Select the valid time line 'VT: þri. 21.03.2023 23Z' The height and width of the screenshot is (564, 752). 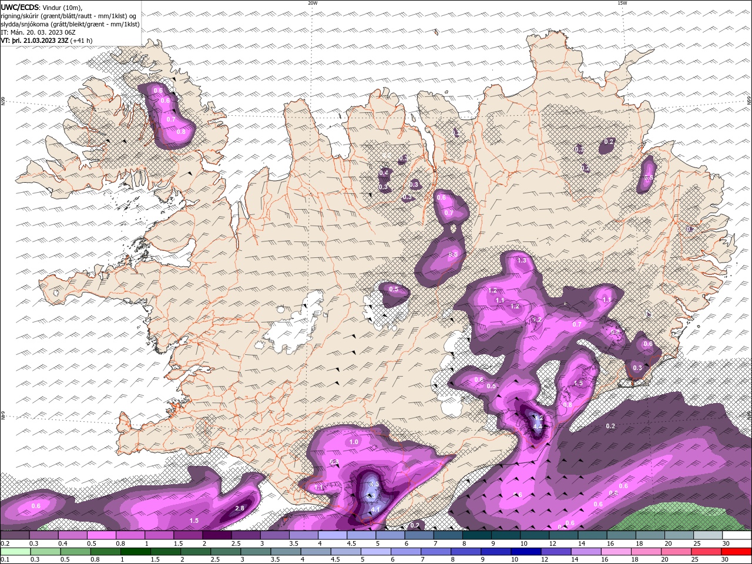click(x=34, y=41)
